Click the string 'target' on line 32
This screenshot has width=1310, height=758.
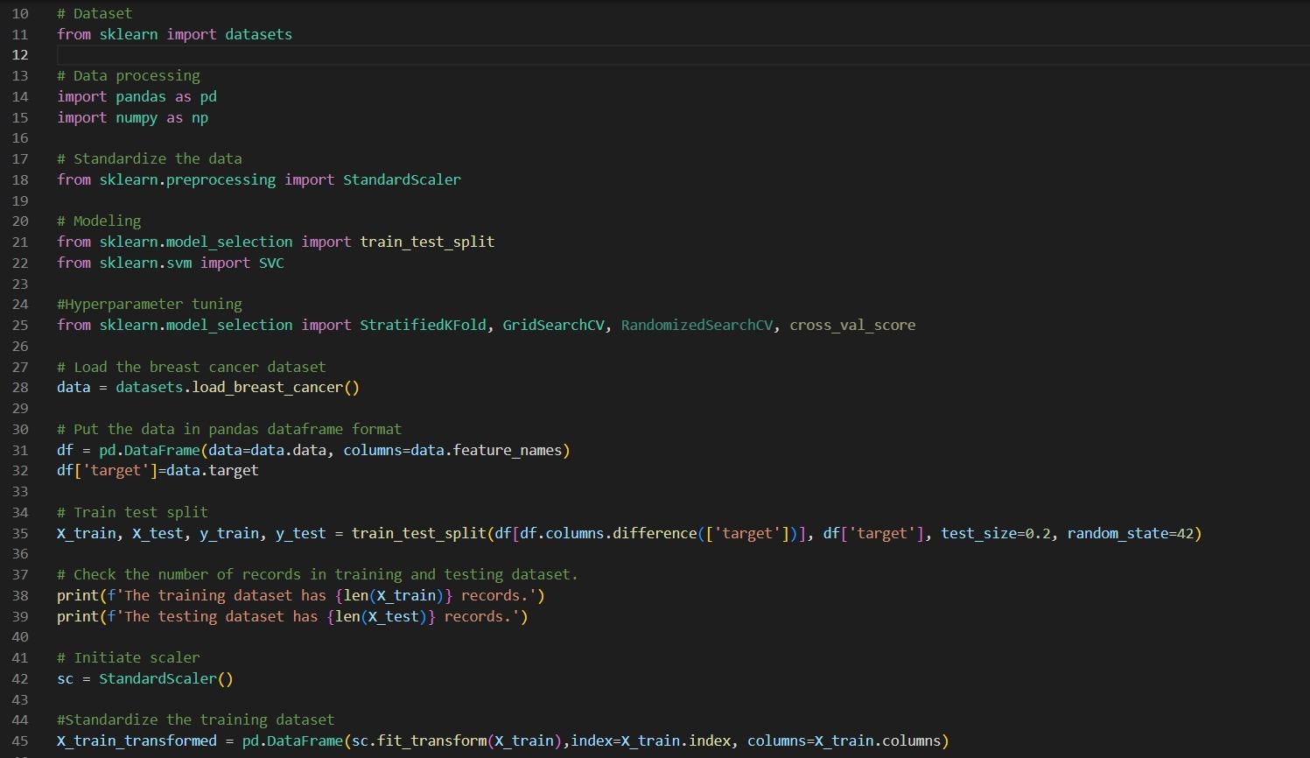[x=118, y=470]
